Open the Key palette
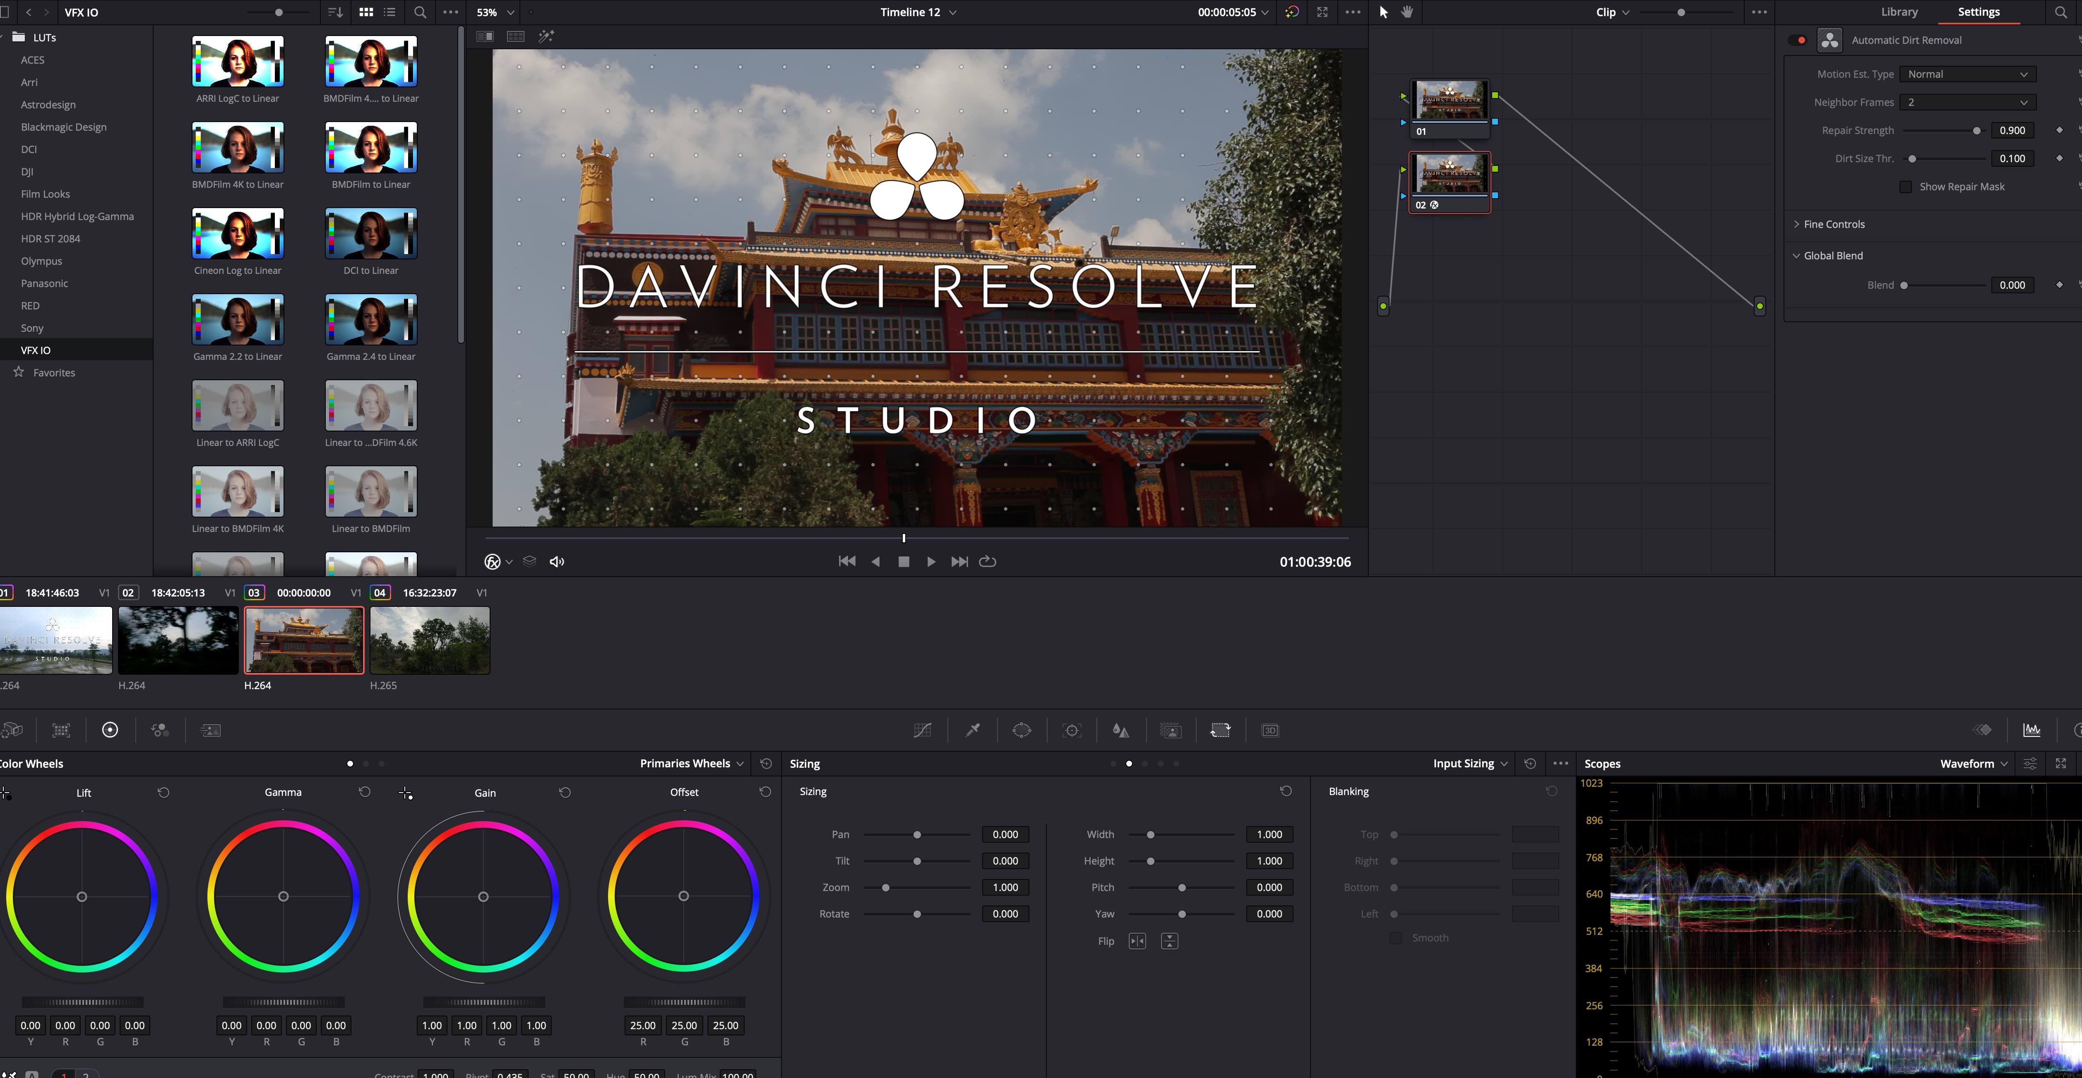Image resolution: width=2082 pixels, height=1078 pixels. click(1170, 730)
